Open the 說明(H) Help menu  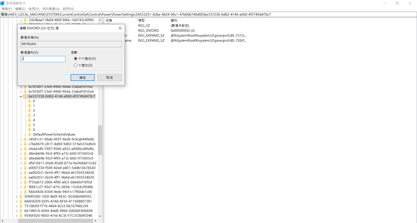point(68,9)
